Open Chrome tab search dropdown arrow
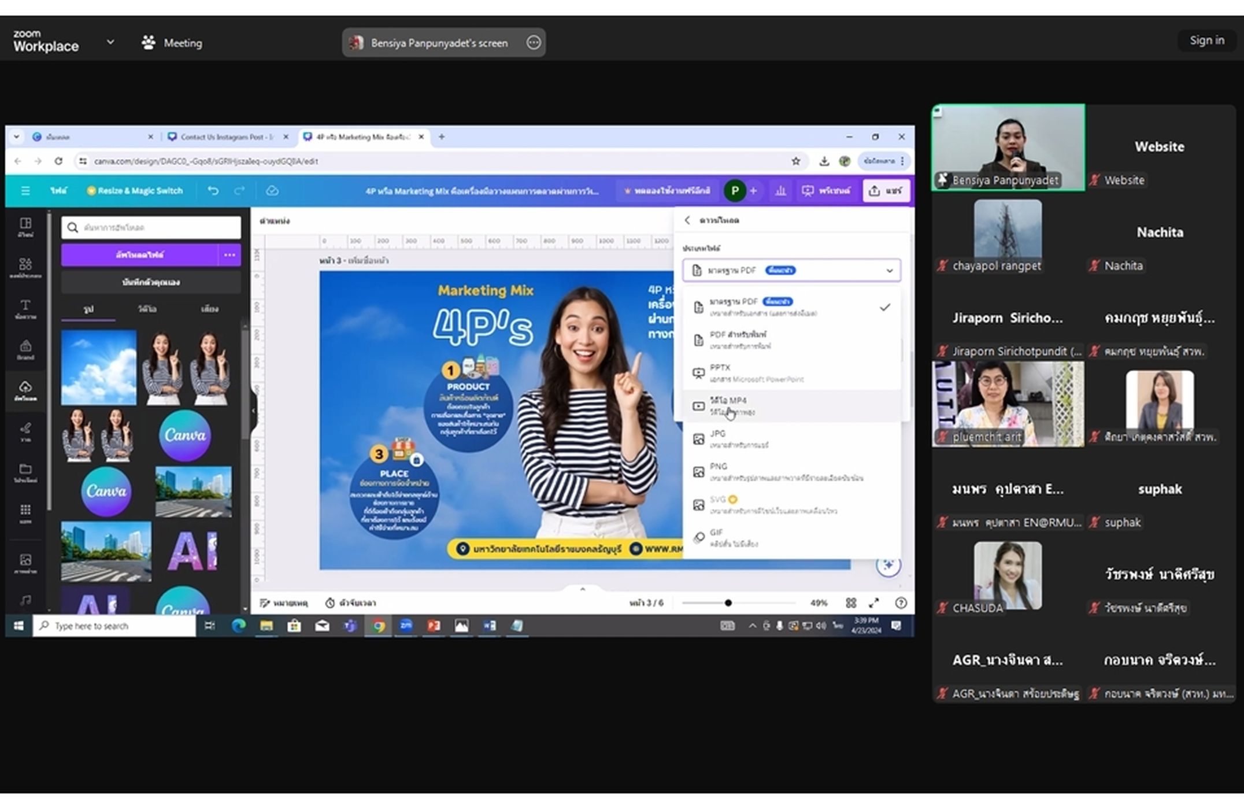This screenshot has height=809, width=1244. (16, 136)
